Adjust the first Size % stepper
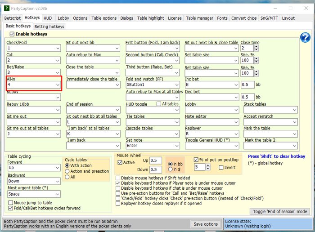 (x=256, y=60)
